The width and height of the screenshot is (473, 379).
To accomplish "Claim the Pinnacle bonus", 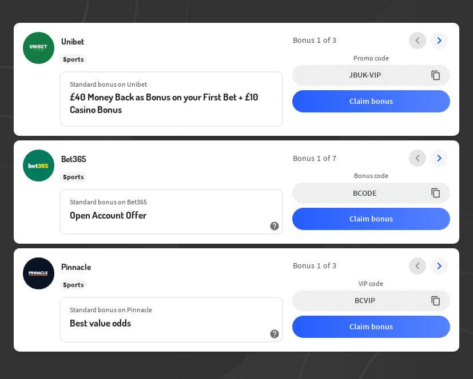I will tap(371, 326).
